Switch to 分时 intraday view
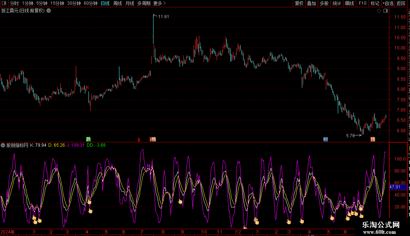 point(15,3)
